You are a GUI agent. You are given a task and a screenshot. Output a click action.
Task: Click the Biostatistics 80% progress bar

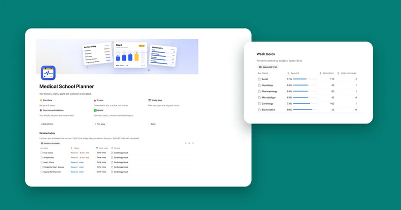(305, 109)
